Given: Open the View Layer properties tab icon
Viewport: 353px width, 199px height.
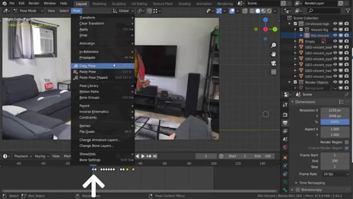Looking at the screenshot, I should pos(285,131).
